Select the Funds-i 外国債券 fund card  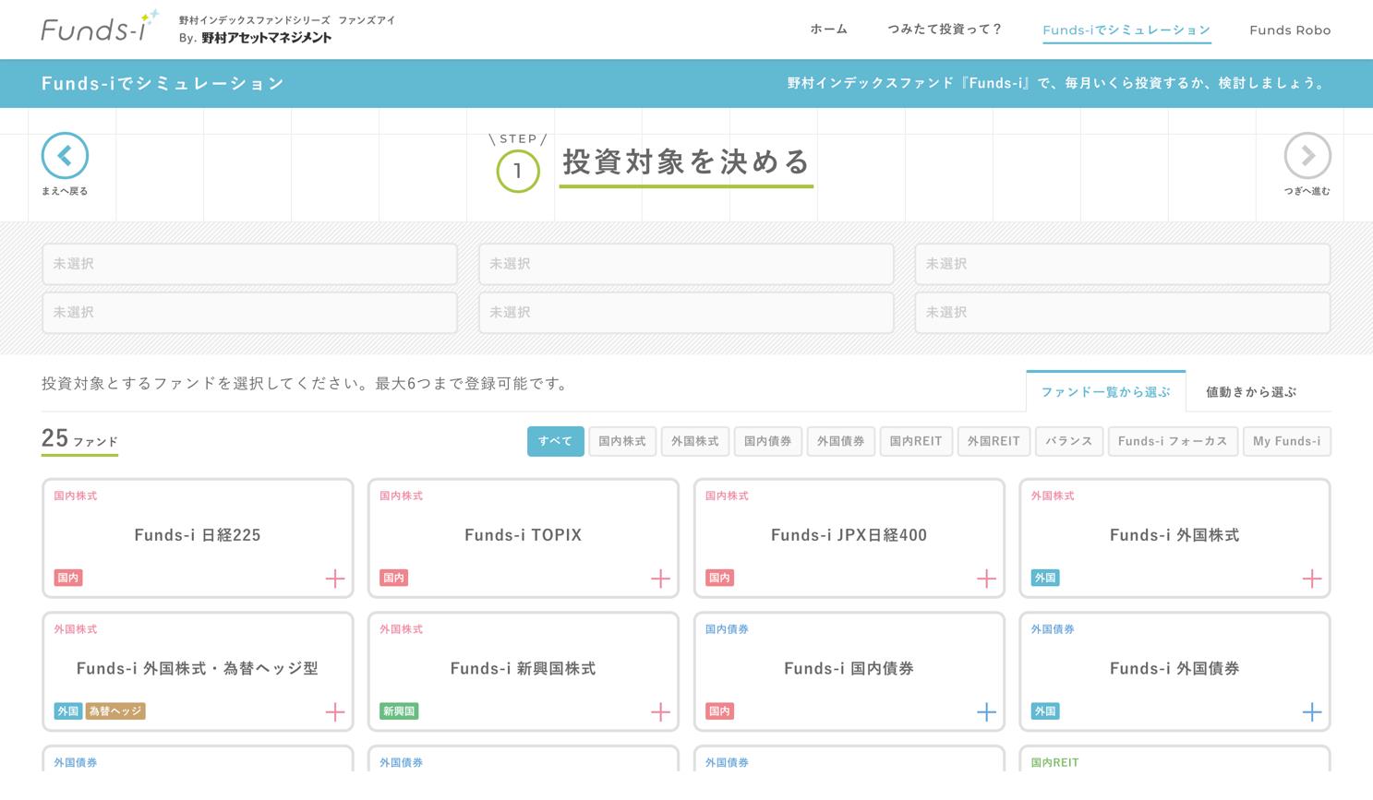tap(1174, 671)
